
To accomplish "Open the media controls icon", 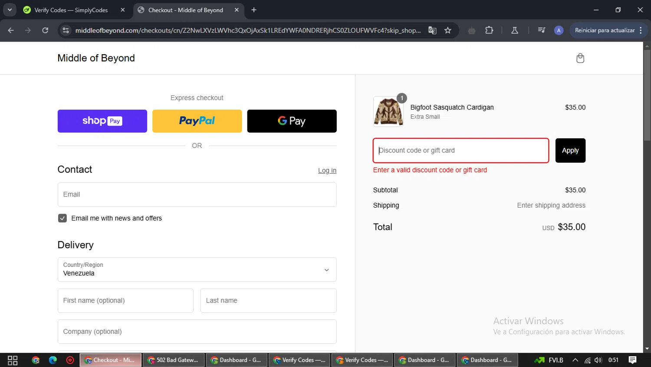I will point(541,30).
